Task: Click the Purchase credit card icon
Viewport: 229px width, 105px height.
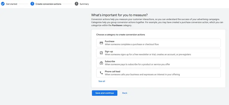Action: tap(101, 43)
